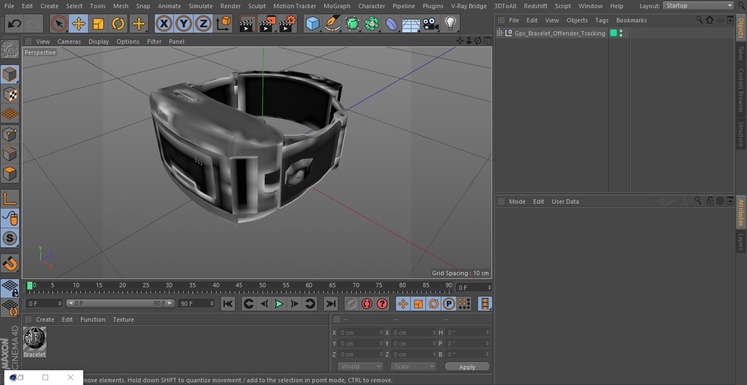This screenshot has width=747, height=385.
Task: Click the X position input field
Action: pos(360,333)
